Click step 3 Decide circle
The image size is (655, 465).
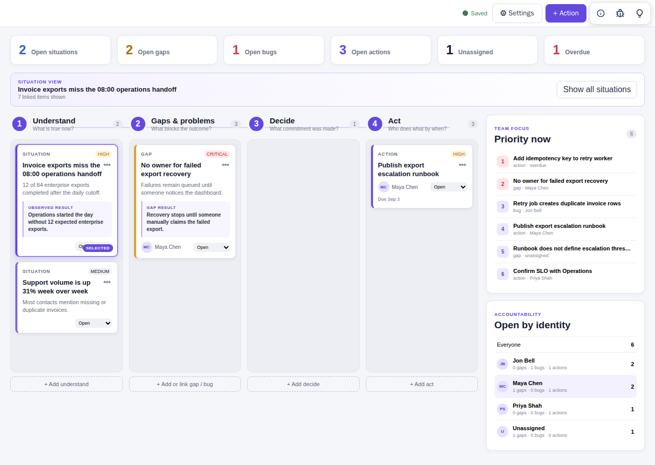(256, 124)
